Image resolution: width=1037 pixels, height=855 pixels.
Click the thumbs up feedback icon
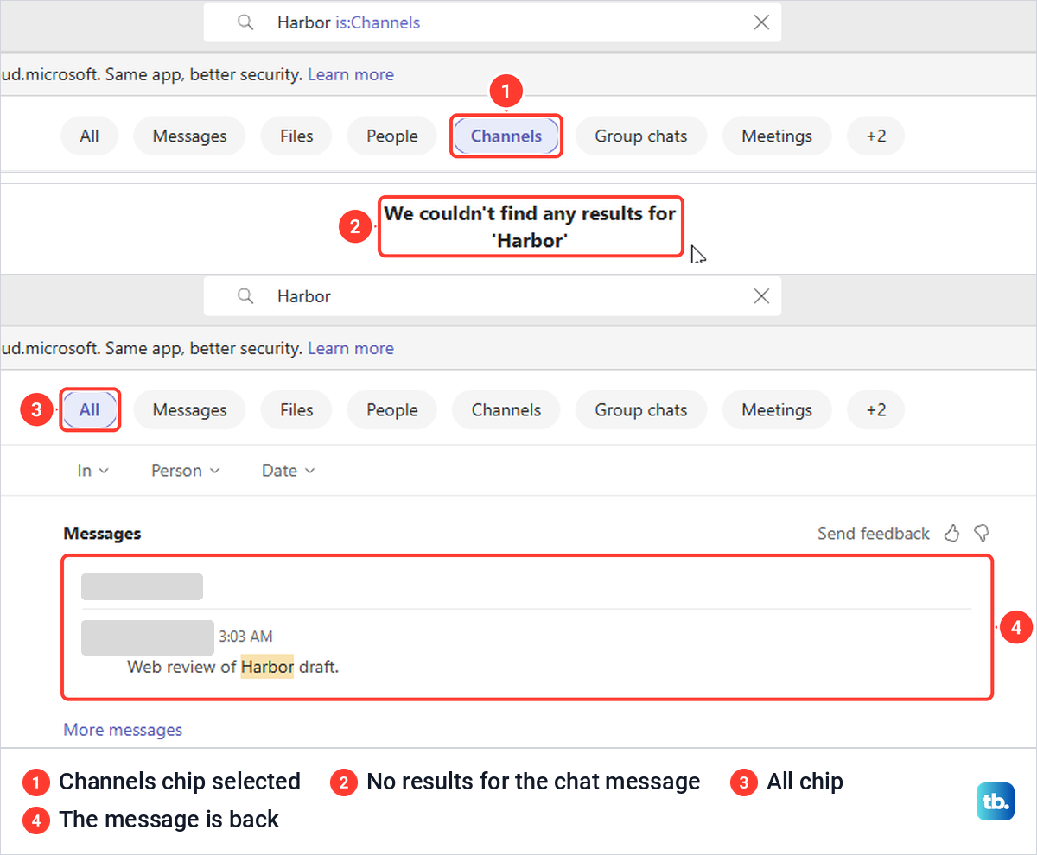pos(952,533)
